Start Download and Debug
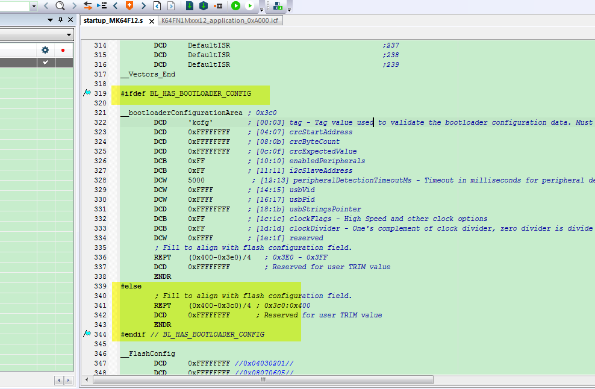595x389 pixels. pyautogui.click(x=235, y=5)
